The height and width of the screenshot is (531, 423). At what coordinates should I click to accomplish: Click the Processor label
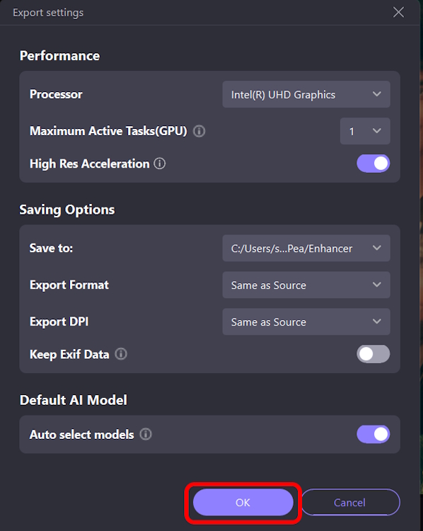point(56,94)
